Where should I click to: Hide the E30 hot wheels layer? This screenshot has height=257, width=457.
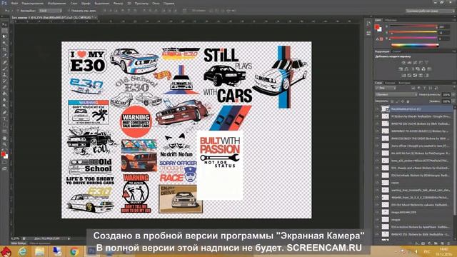378,175
